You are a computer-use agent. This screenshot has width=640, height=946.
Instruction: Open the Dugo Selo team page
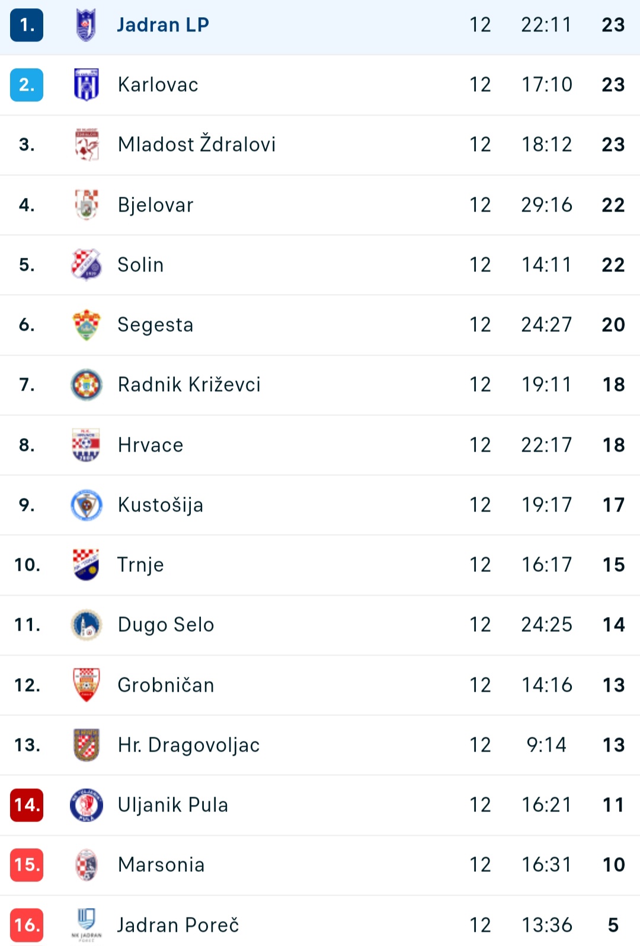tap(166, 625)
